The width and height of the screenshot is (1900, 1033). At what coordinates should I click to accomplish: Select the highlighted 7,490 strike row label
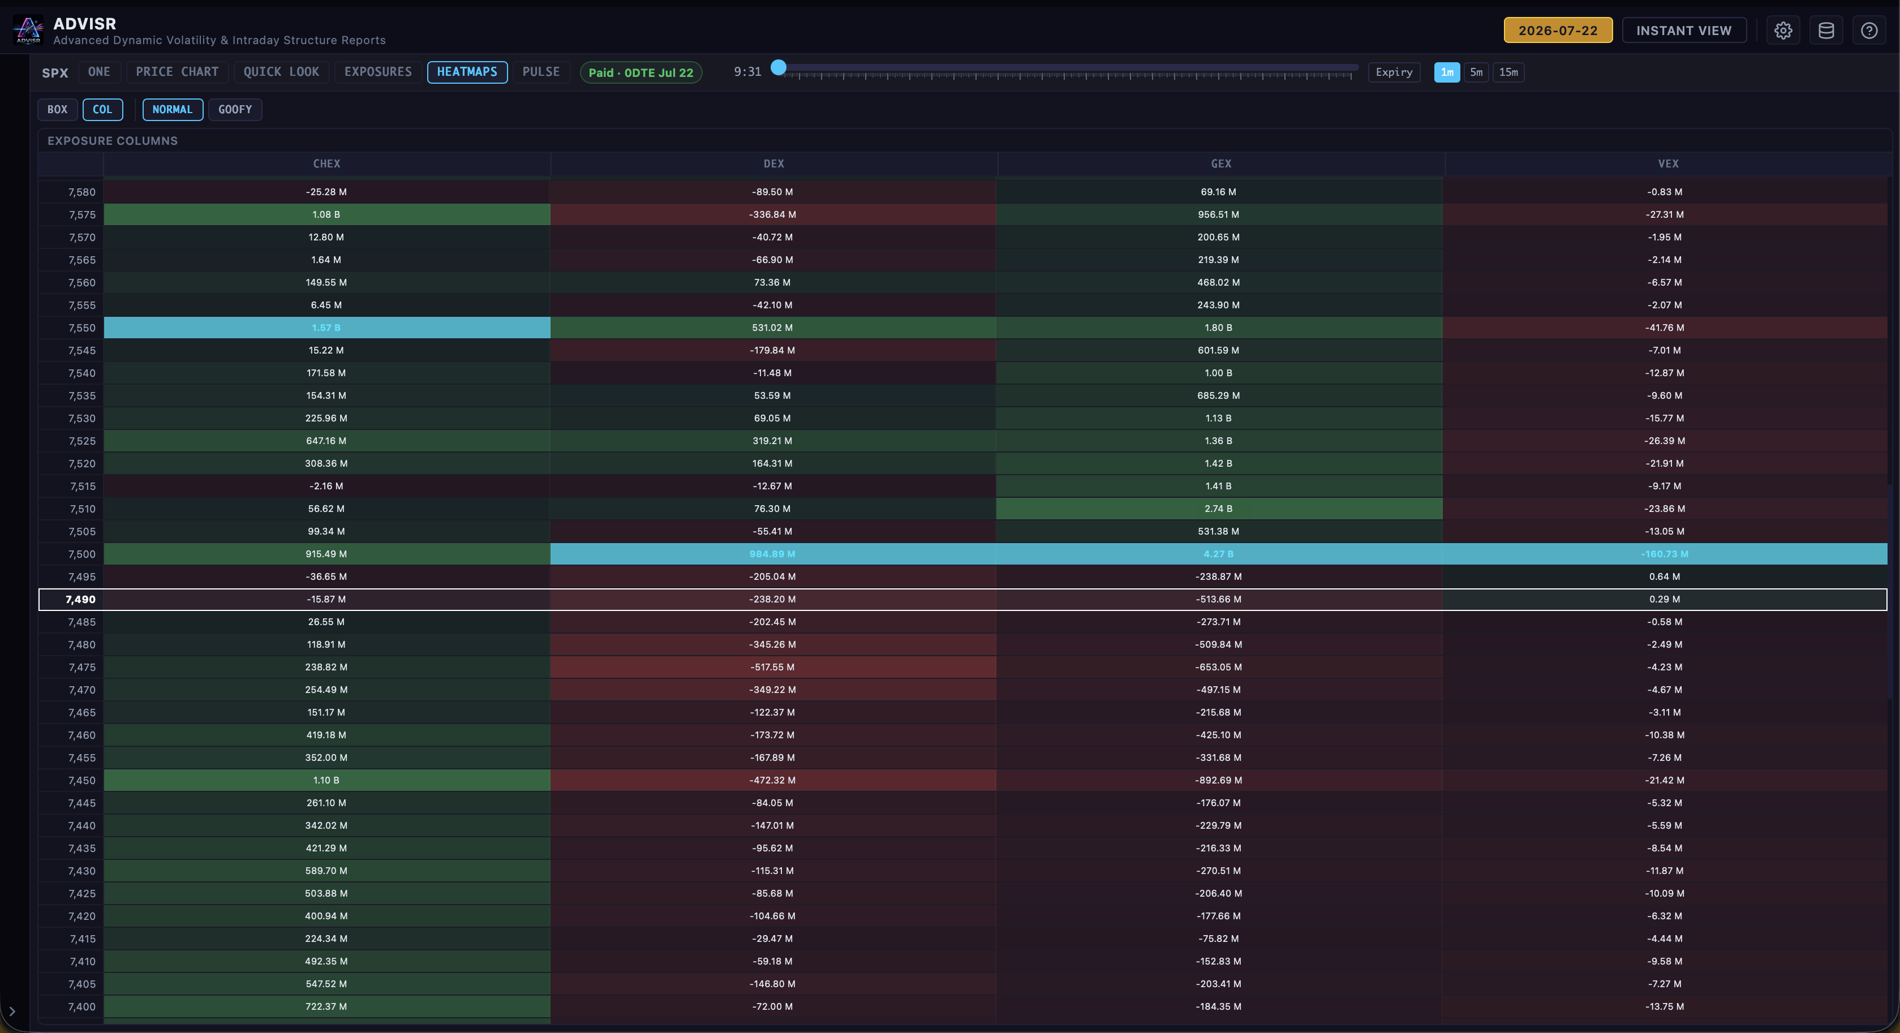(80, 600)
